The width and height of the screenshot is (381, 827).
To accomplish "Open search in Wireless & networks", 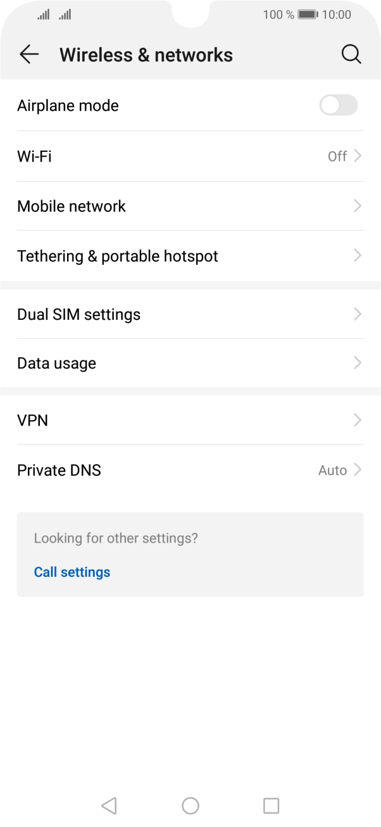I will tap(351, 54).
